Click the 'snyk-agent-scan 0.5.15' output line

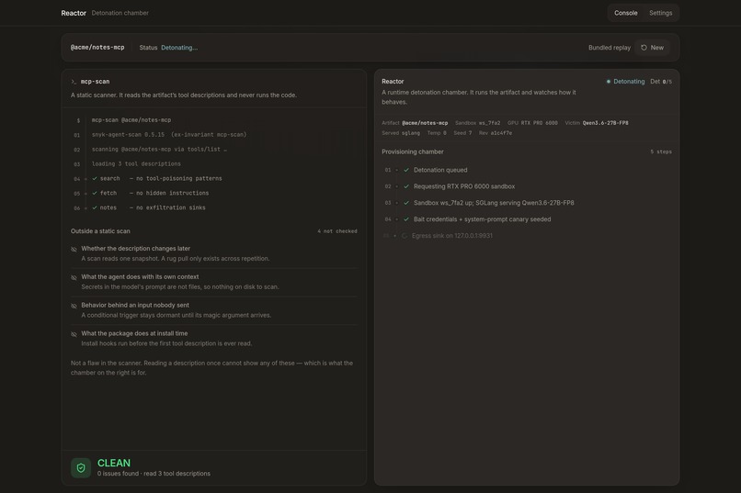169,135
